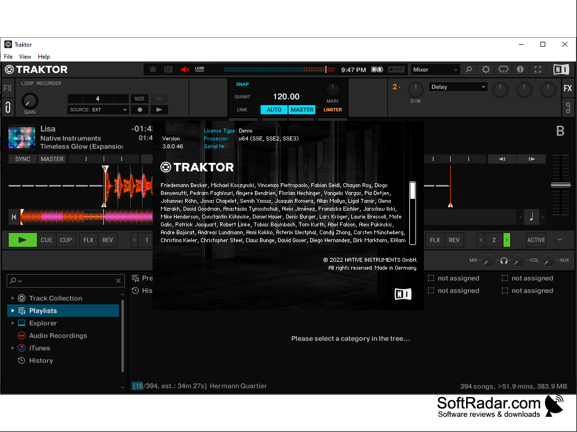Viewport: 577px width, 432px height.
Task: Expand the Explorer tree node
Action: pyautogui.click(x=12, y=323)
